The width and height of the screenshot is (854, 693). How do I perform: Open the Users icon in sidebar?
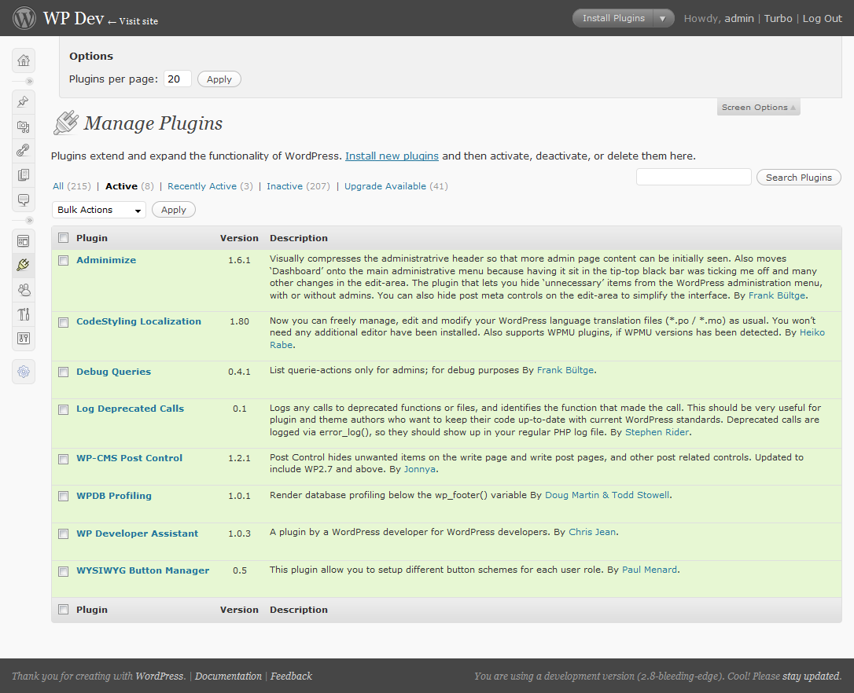tap(24, 290)
